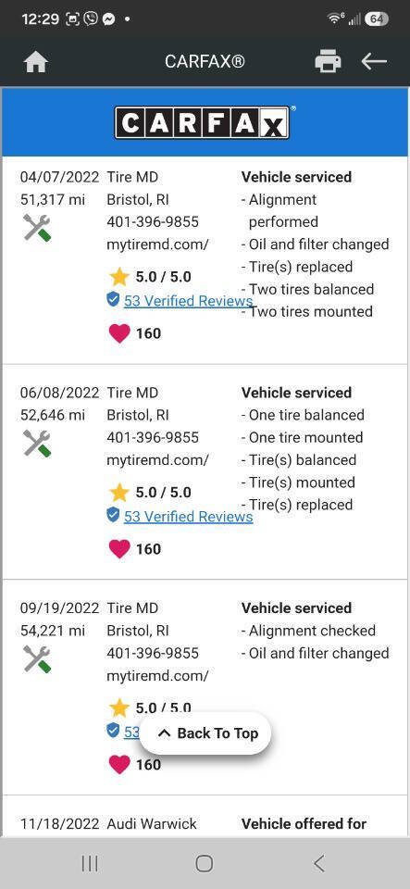Tap service wrench icon for 06/08/2022 entry
410x889 pixels.
37,444
